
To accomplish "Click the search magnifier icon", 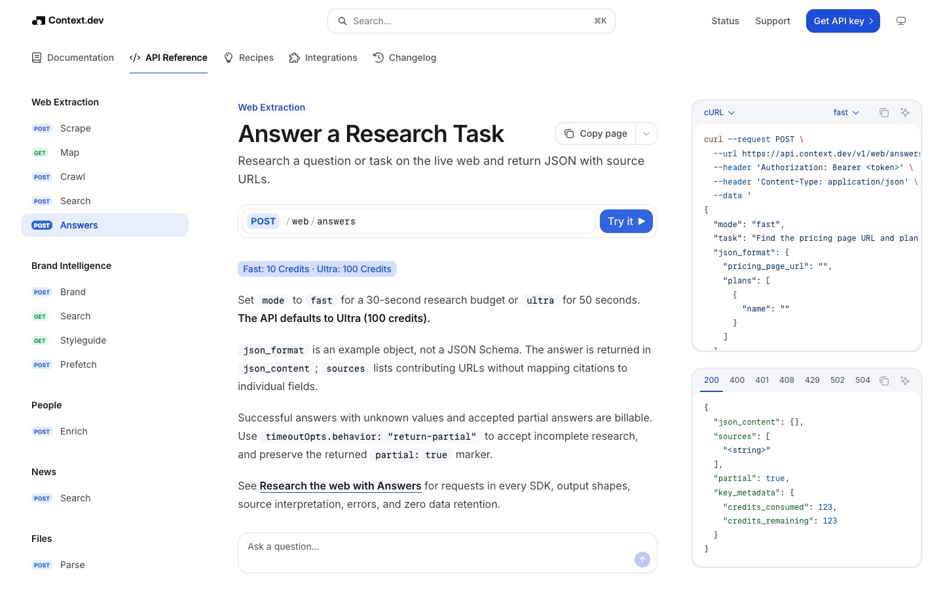I will pyautogui.click(x=342, y=21).
